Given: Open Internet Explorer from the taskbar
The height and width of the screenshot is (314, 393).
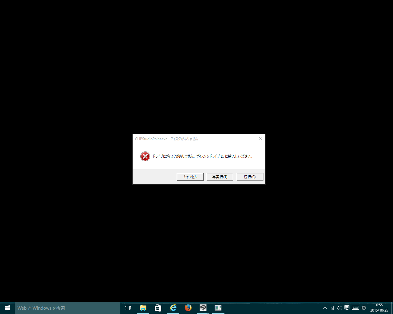Looking at the screenshot, I should (x=173, y=308).
